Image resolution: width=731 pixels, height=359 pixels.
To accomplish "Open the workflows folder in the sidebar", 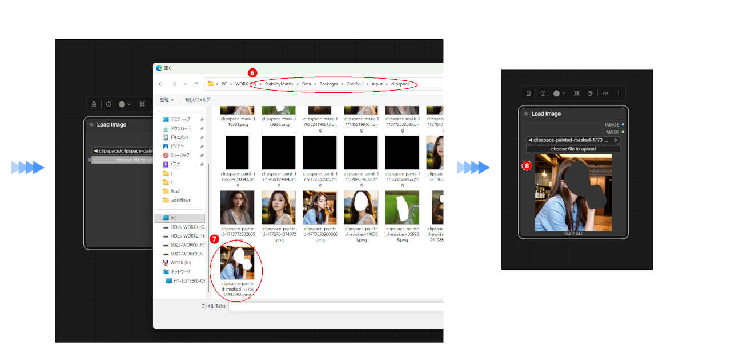I will coord(180,200).
